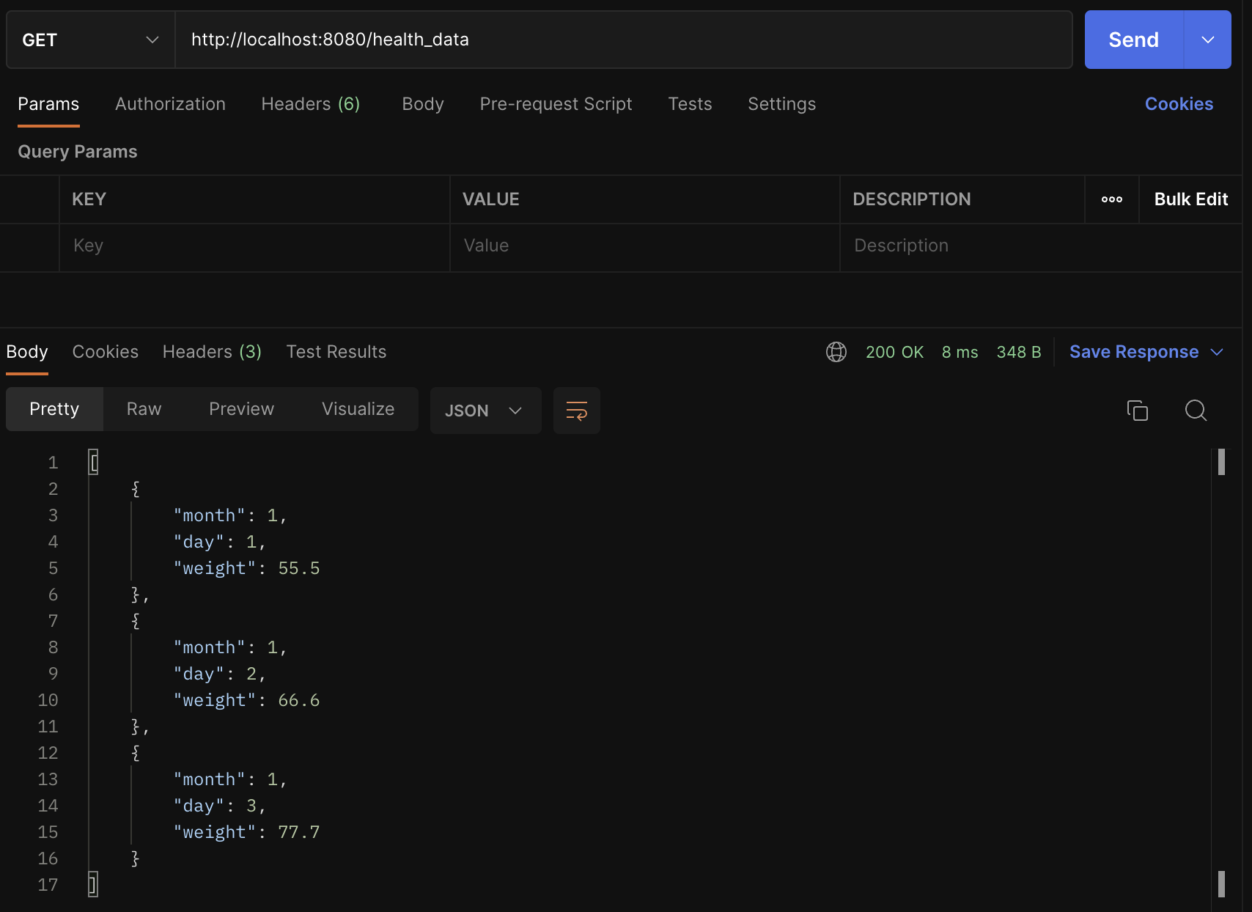This screenshot has width=1252, height=912.
Task: Open the Settings tab
Action: pos(781,104)
